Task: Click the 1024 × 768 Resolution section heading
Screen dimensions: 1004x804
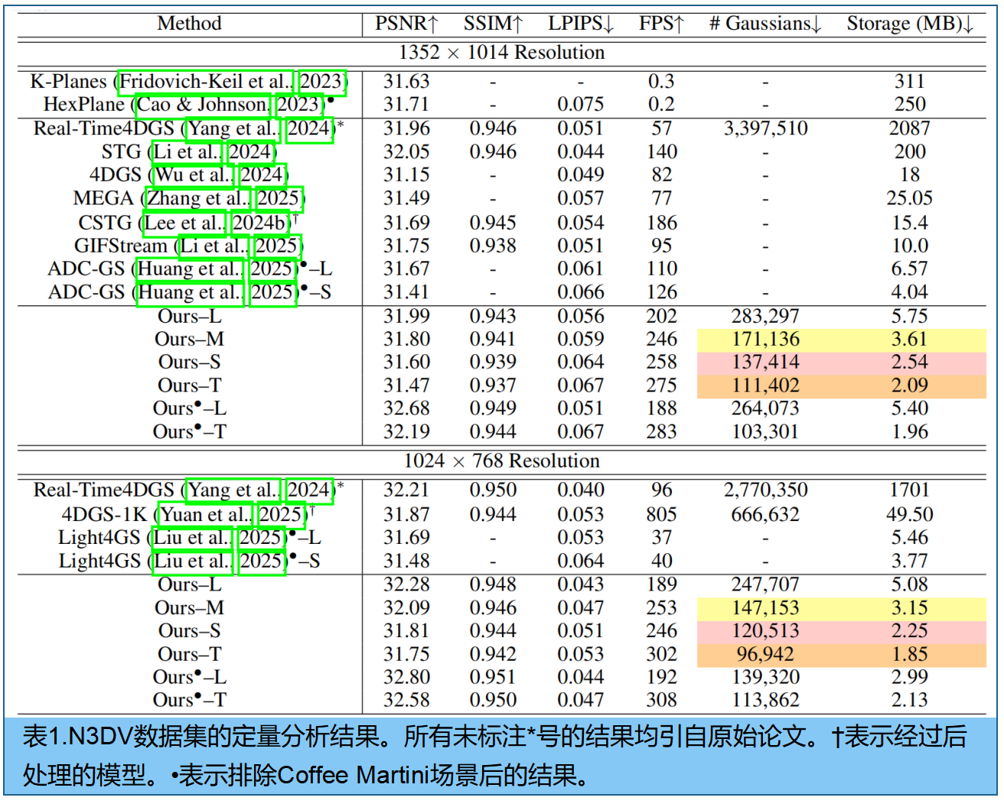Action: 502,461
